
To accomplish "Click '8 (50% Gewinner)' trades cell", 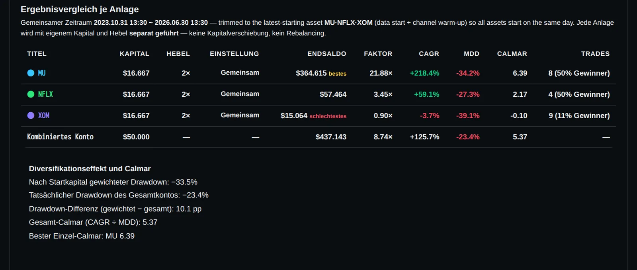I will pos(579,73).
